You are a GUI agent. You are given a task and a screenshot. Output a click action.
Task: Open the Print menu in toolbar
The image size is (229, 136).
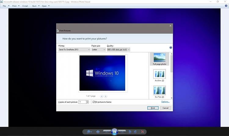point(16,6)
